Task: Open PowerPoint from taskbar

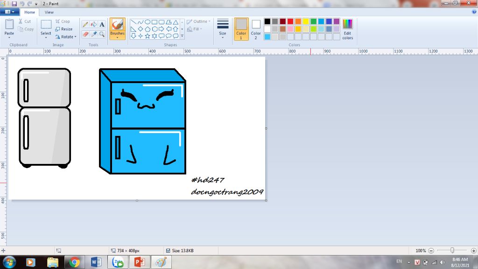Action: [139, 262]
